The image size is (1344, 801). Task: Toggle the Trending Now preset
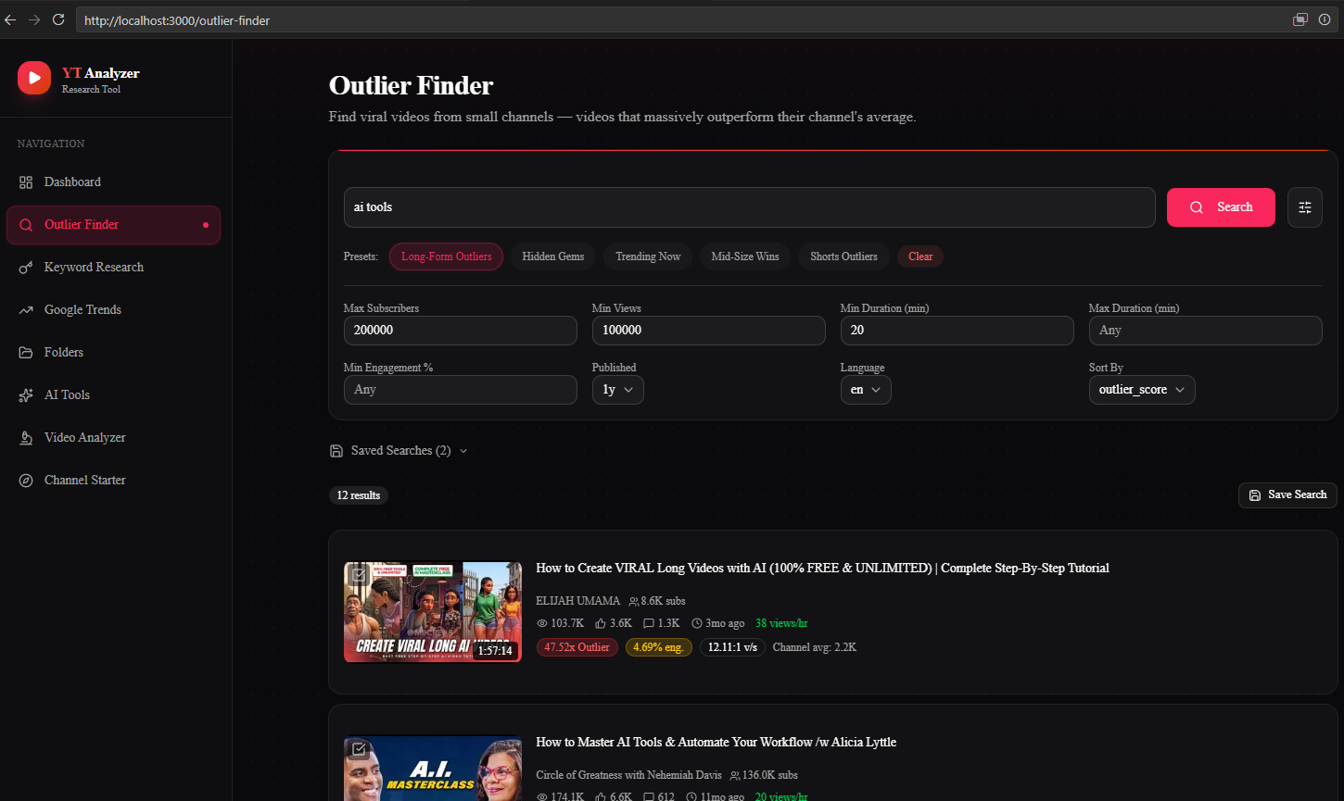pos(648,257)
